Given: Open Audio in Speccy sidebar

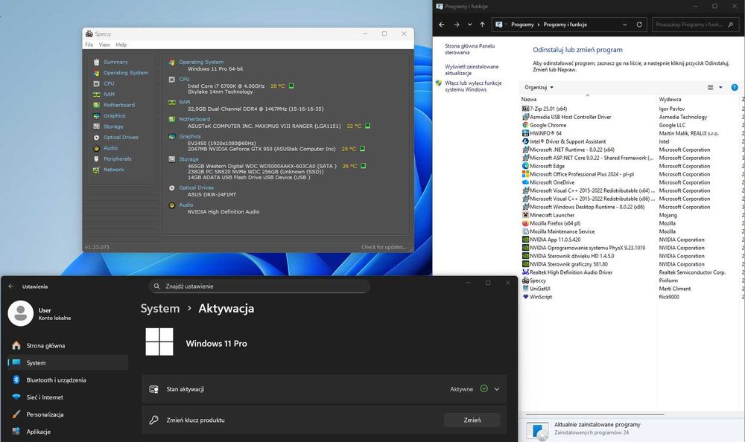Looking at the screenshot, I should (110, 148).
